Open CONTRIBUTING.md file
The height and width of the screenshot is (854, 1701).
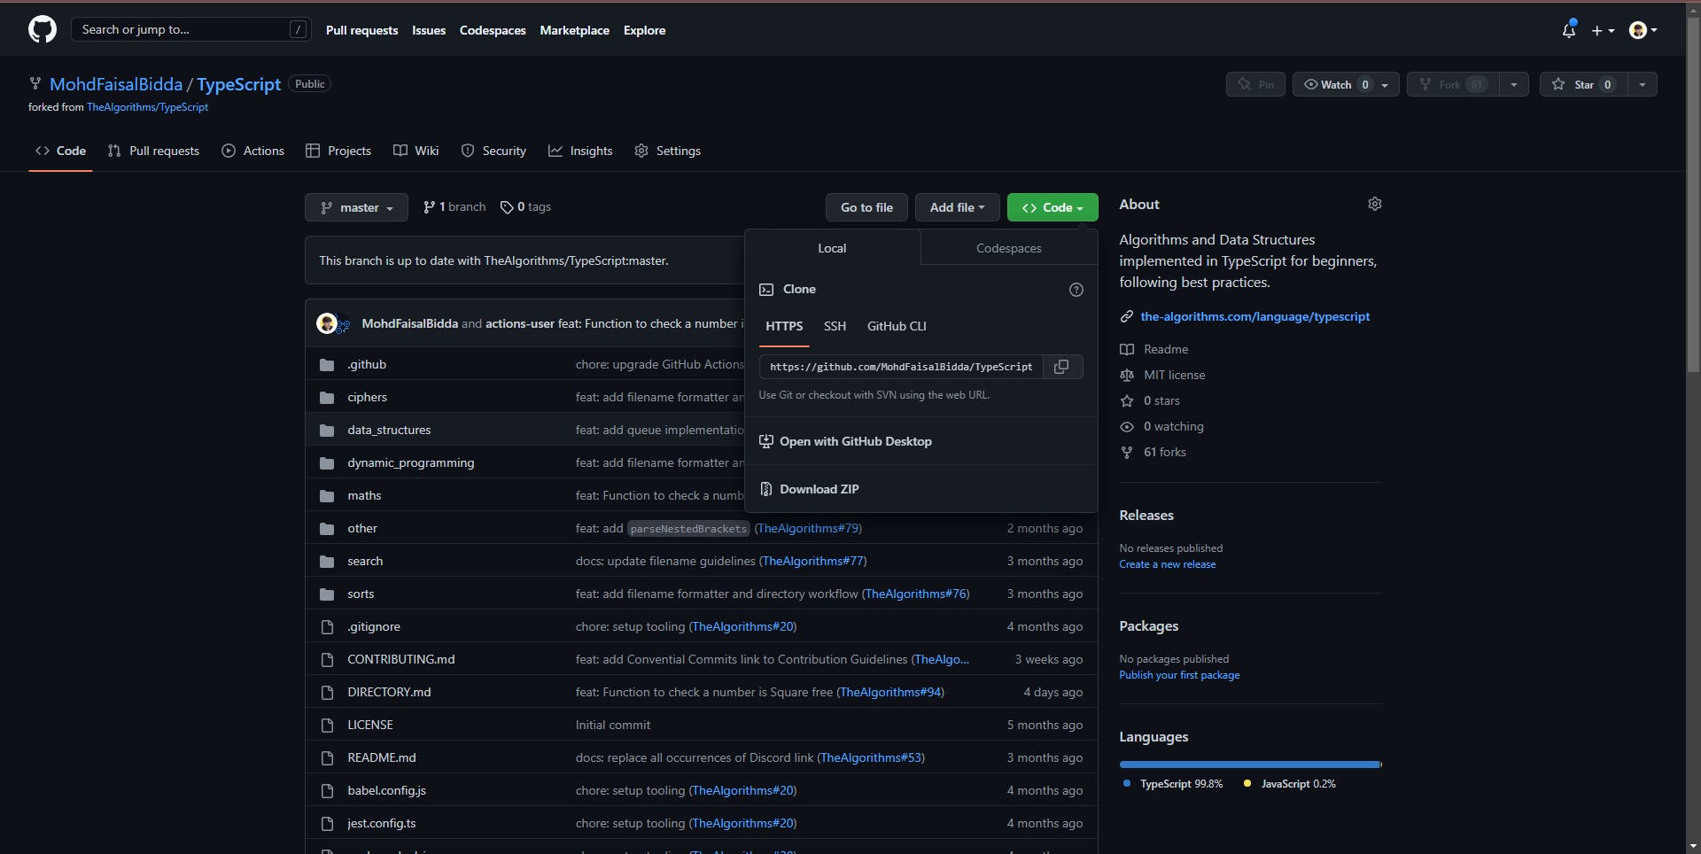coord(400,660)
